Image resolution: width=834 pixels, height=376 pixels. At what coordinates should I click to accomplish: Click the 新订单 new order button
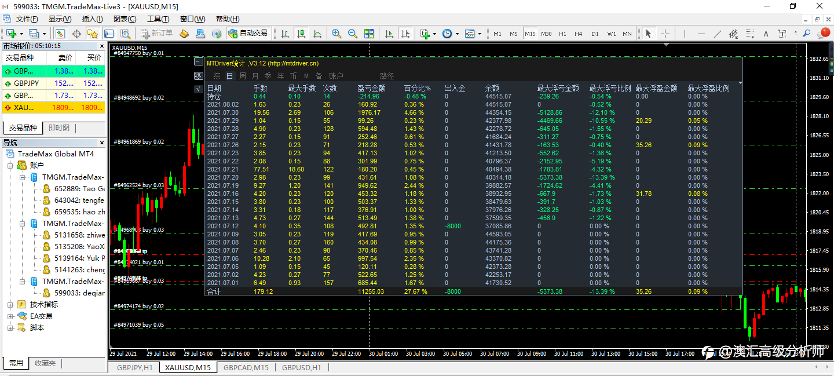pos(156,34)
